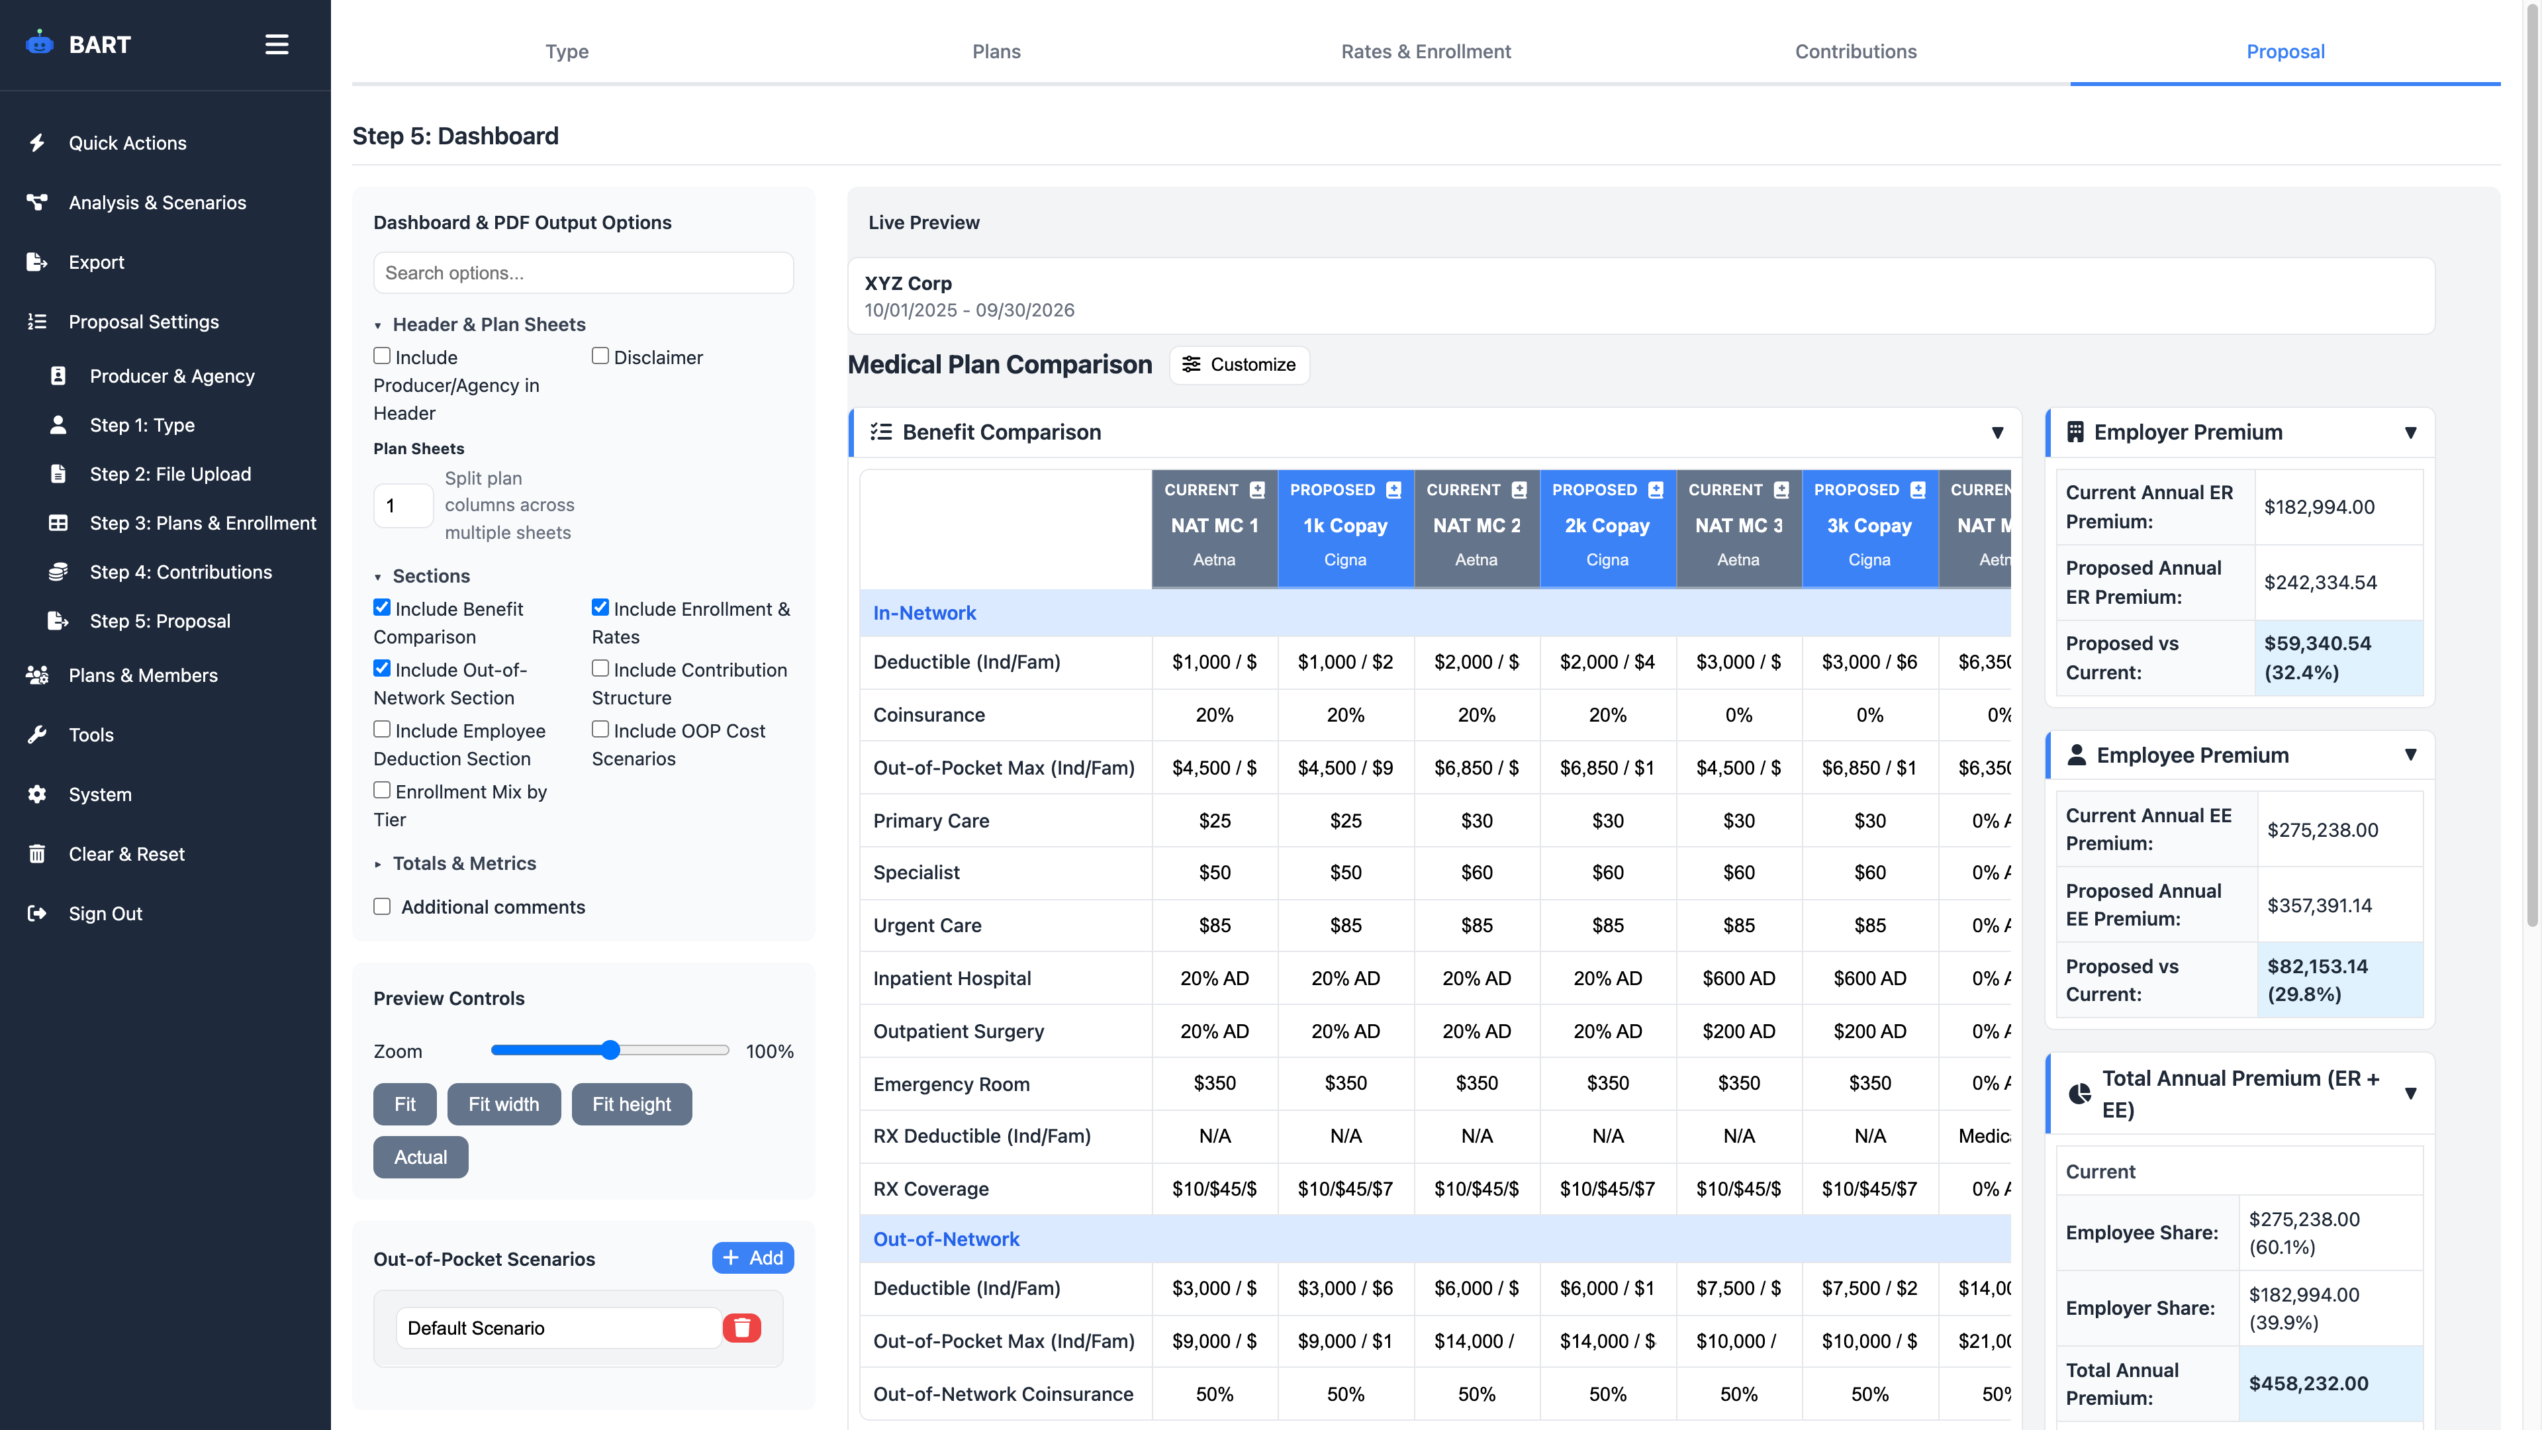
Task: Click the Sign Out icon
Action: [x=38, y=913]
